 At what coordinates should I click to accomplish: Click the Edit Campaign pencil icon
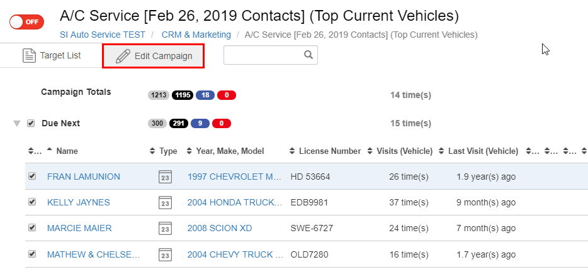[123, 56]
